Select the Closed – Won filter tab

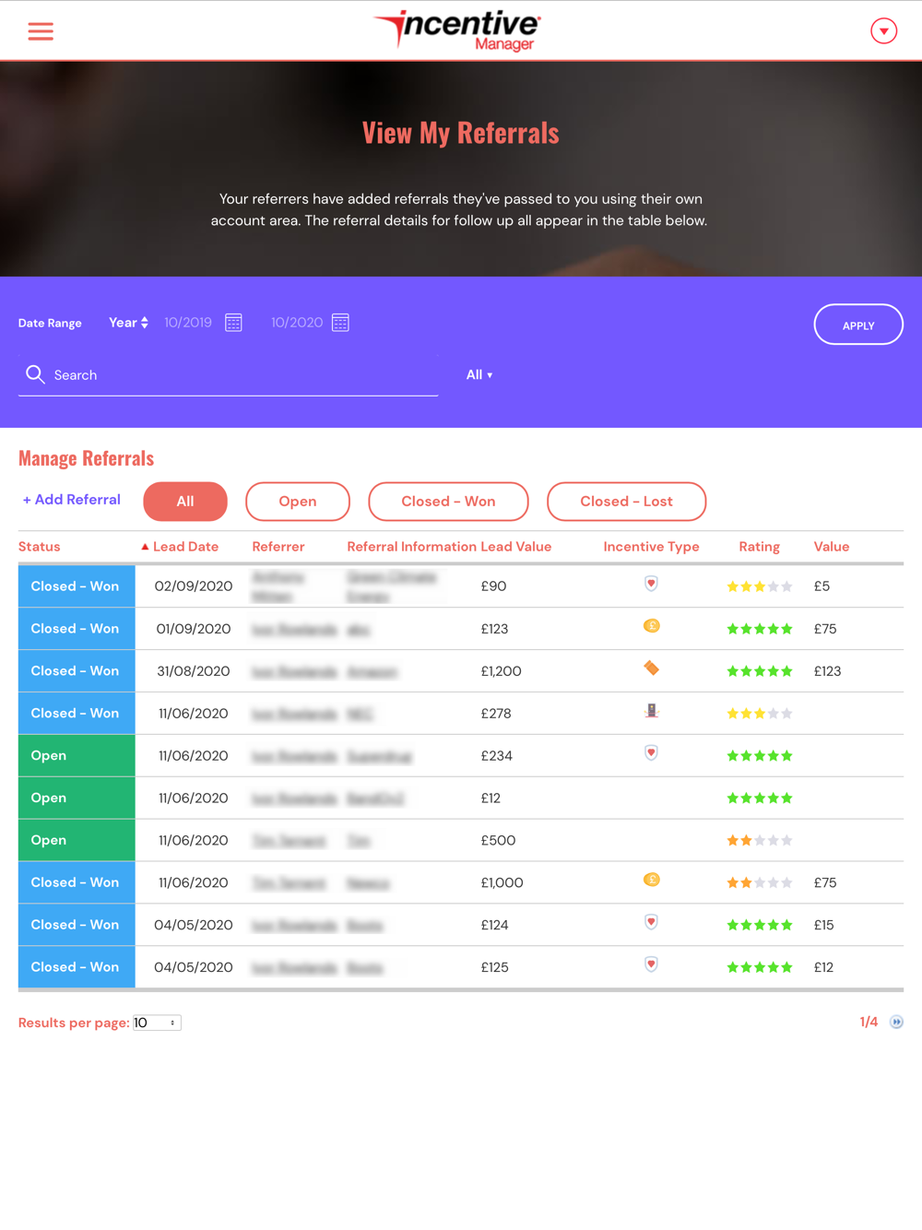pos(448,502)
